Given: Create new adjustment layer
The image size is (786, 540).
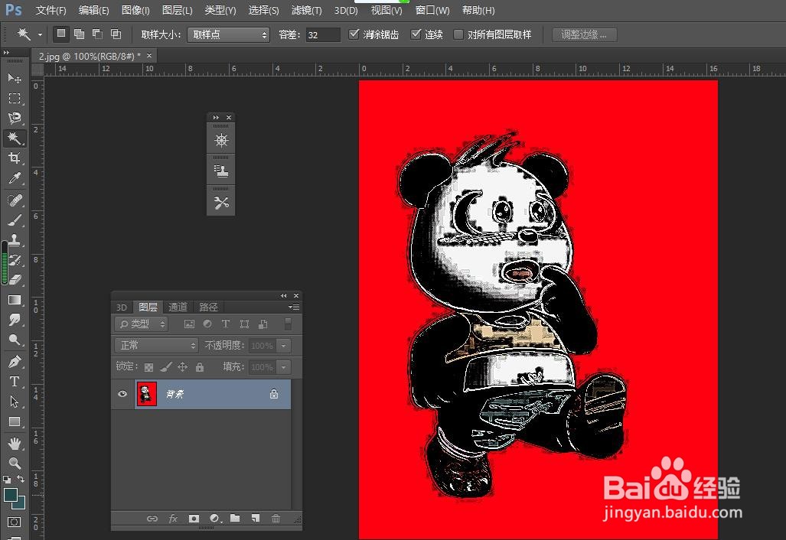Looking at the screenshot, I should [x=214, y=519].
